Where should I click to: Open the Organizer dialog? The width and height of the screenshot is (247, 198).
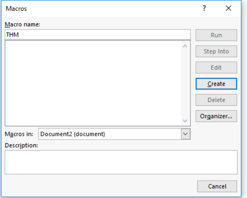(216, 116)
